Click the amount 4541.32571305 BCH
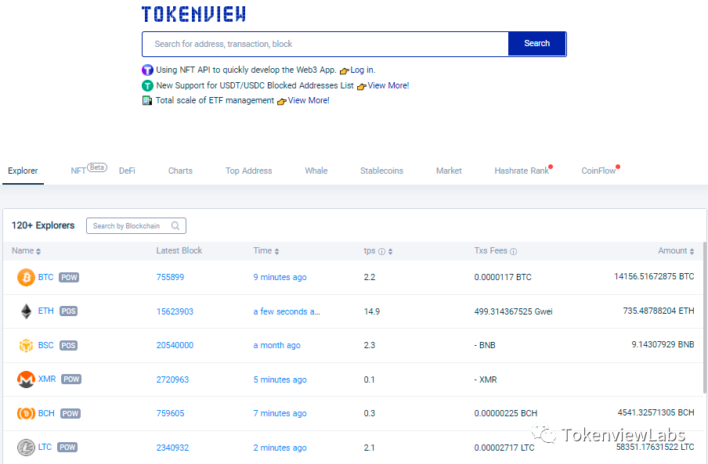Viewport: 708px width, 464px height. (656, 412)
